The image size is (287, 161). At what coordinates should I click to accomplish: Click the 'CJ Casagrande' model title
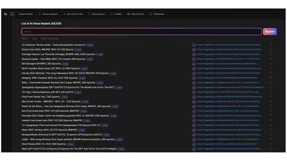pos(61,125)
